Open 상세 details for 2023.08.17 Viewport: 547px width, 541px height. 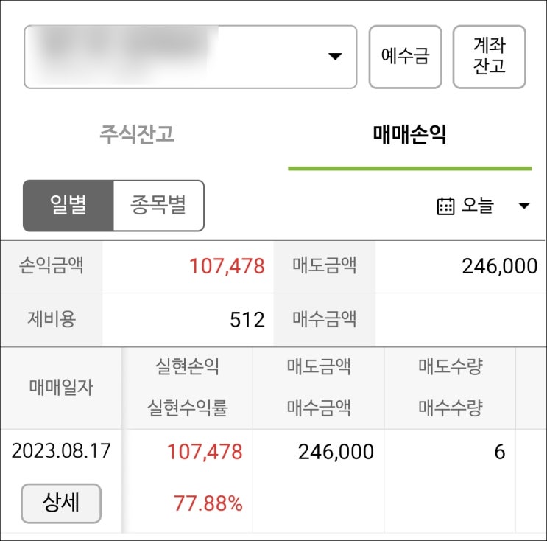60,503
